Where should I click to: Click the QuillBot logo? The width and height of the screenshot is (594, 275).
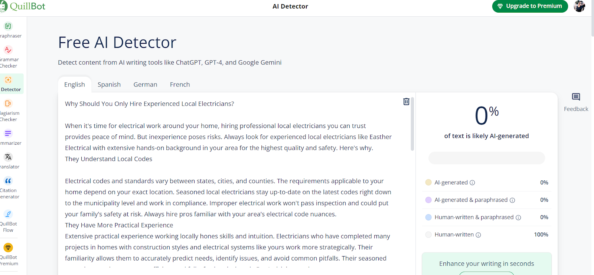(x=22, y=6)
